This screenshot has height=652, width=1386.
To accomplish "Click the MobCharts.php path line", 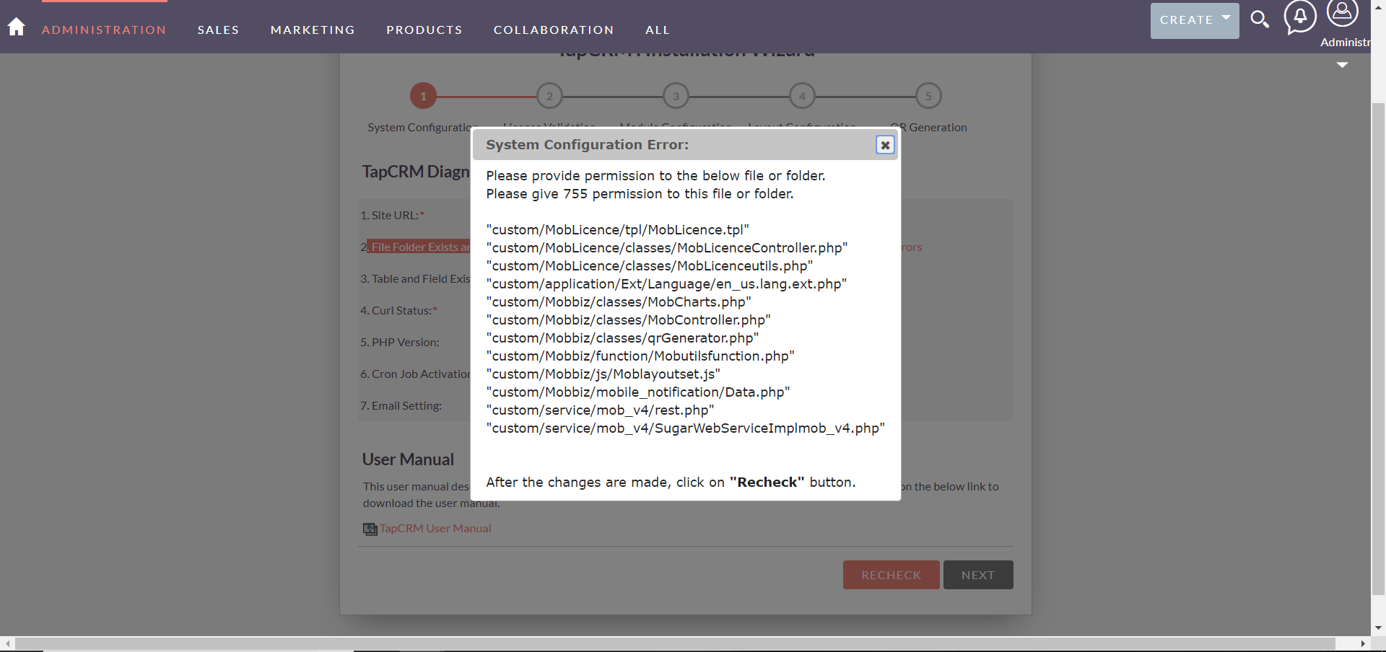I will pyautogui.click(x=619, y=302).
